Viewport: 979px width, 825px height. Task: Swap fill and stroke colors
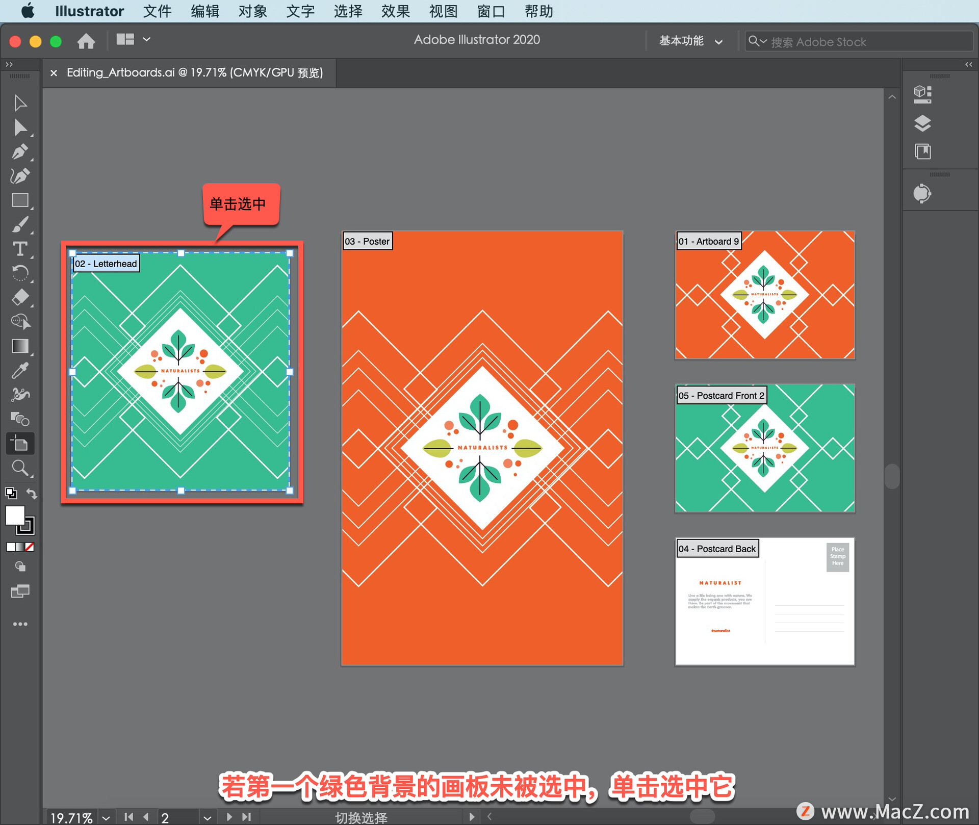point(32,494)
